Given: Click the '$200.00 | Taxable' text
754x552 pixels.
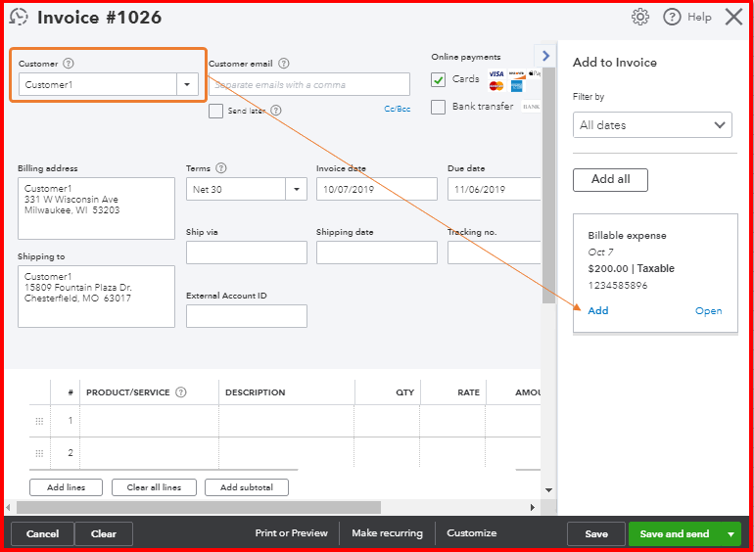Looking at the screenshot, I should point(631,268).
